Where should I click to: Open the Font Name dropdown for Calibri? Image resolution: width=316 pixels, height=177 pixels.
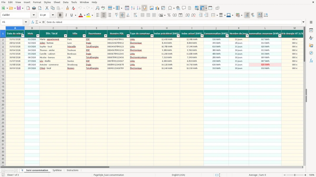pyautogui.click(x=34, y=15)
